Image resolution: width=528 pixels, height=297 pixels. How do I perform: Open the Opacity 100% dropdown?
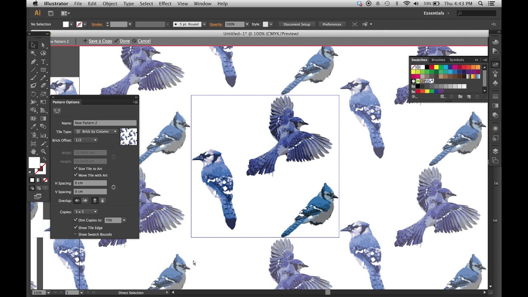[247, 24]
